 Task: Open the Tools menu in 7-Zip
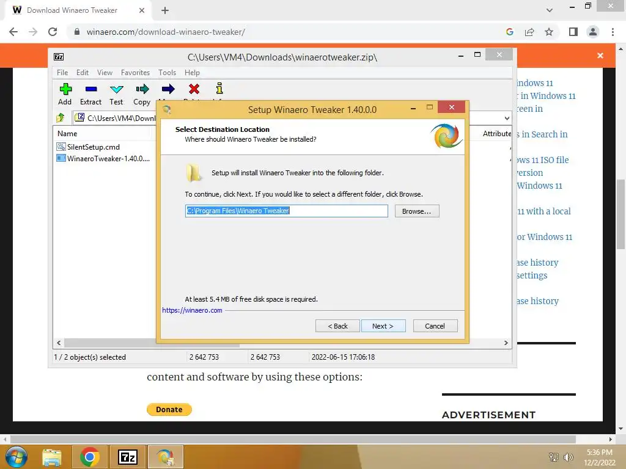click(x=167, y=73)
